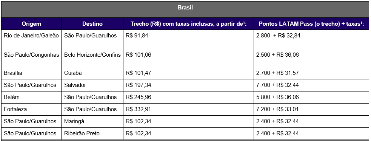Select the Destino column header
The image size is (371, 141).
click(92, 24)
